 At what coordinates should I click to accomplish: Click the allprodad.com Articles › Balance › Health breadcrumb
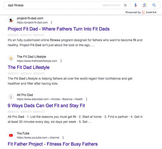tap(50, 99)
